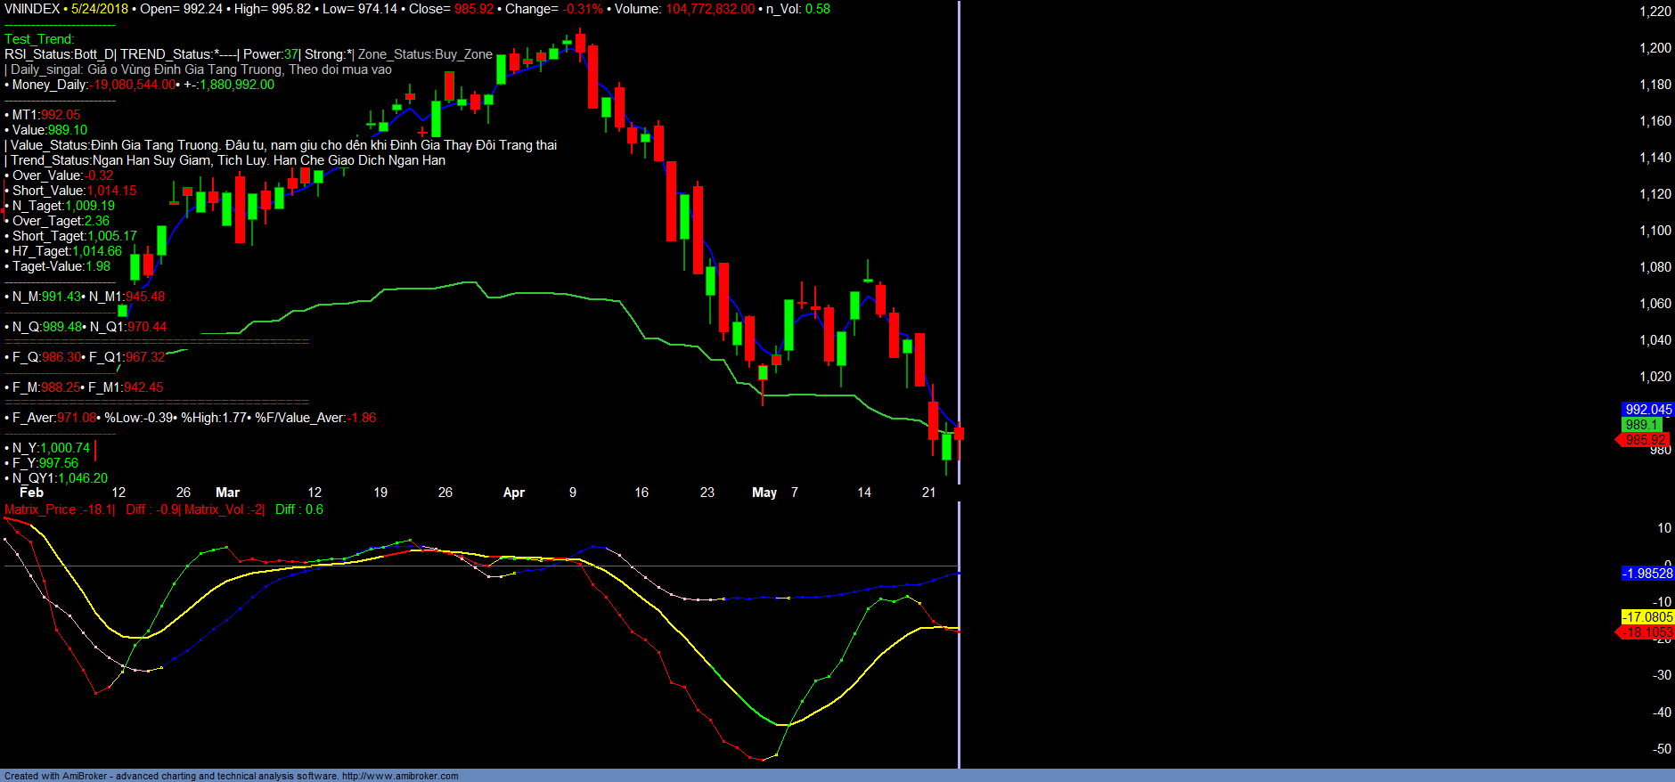Click the VNINDEX ticker symbol in the chart title

point(32,9)
